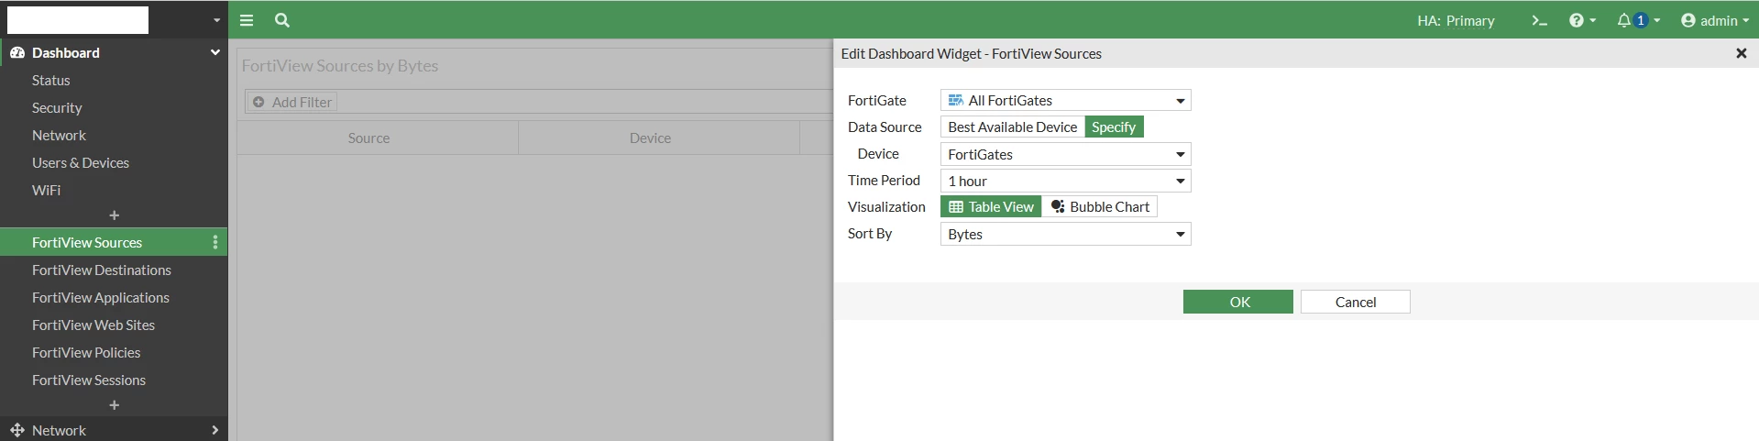1759x441 pixels.
Task: Open the help question mark menu
Action: (x=1582, y=20)
